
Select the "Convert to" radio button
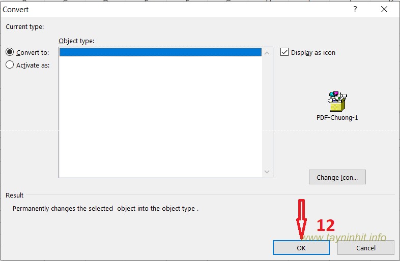10,52
